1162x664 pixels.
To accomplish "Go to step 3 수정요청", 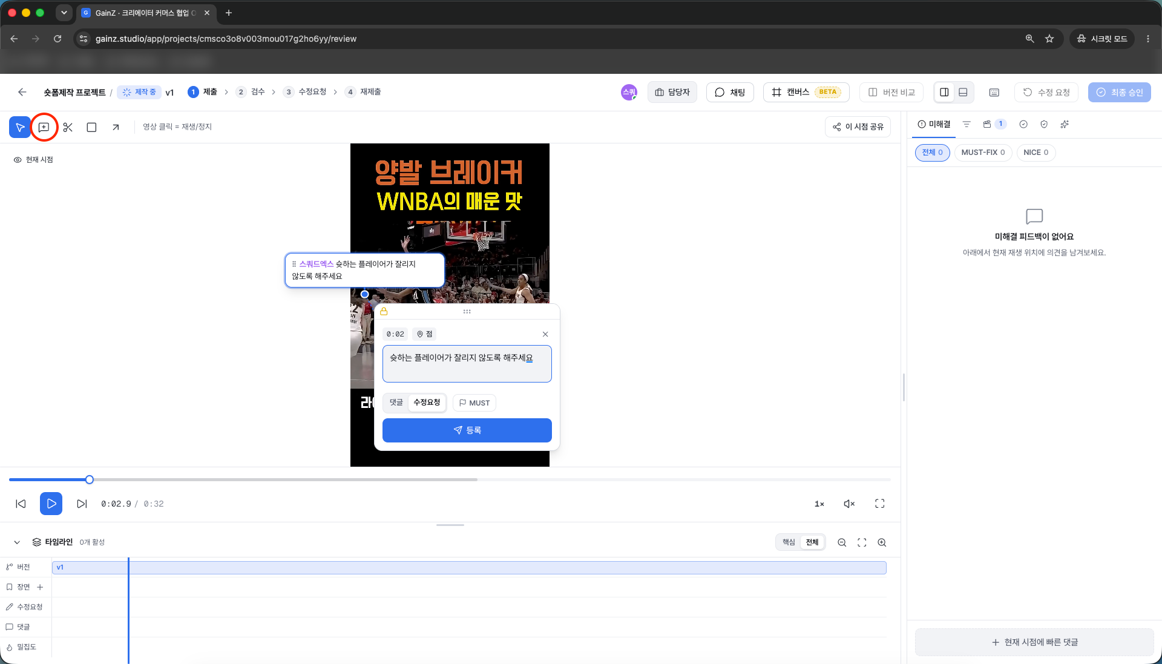I will (305, 92).
